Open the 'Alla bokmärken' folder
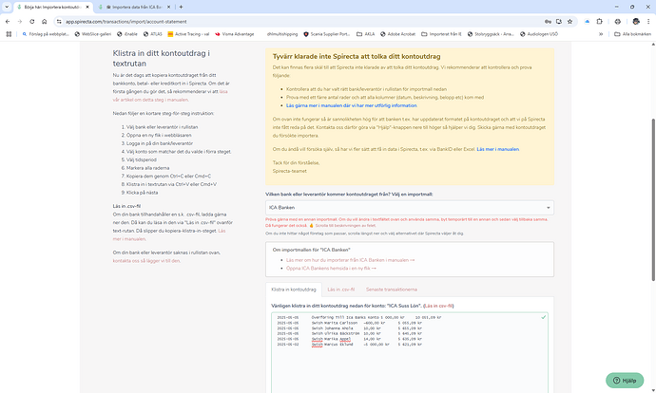The image size is (656, 393). (632, 34)
